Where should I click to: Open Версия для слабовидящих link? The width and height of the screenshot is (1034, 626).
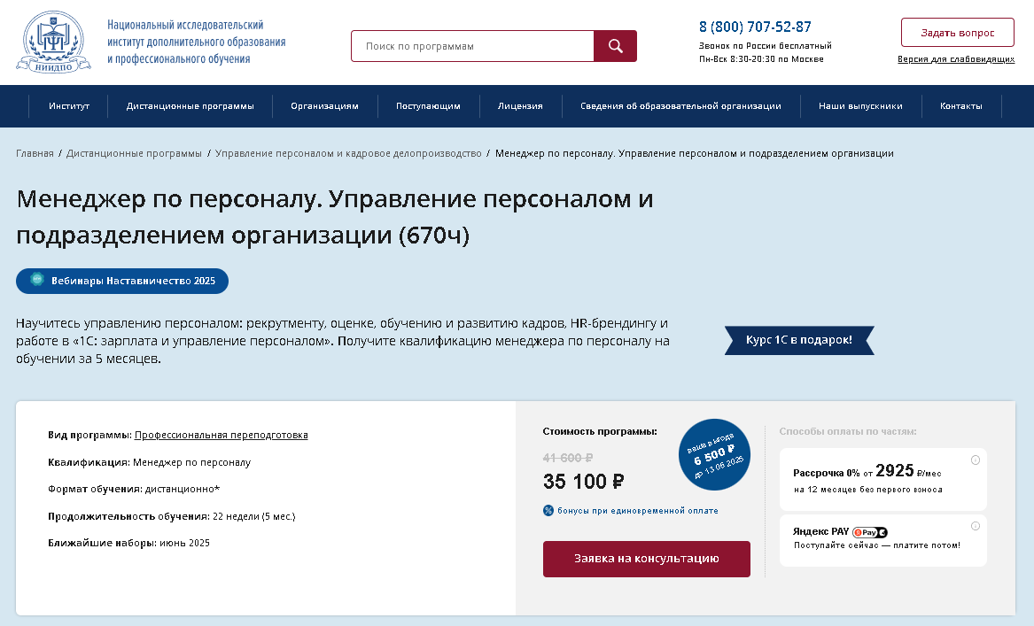tap(955, 59)
